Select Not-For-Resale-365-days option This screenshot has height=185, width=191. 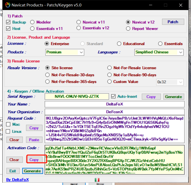click(47, 82)
